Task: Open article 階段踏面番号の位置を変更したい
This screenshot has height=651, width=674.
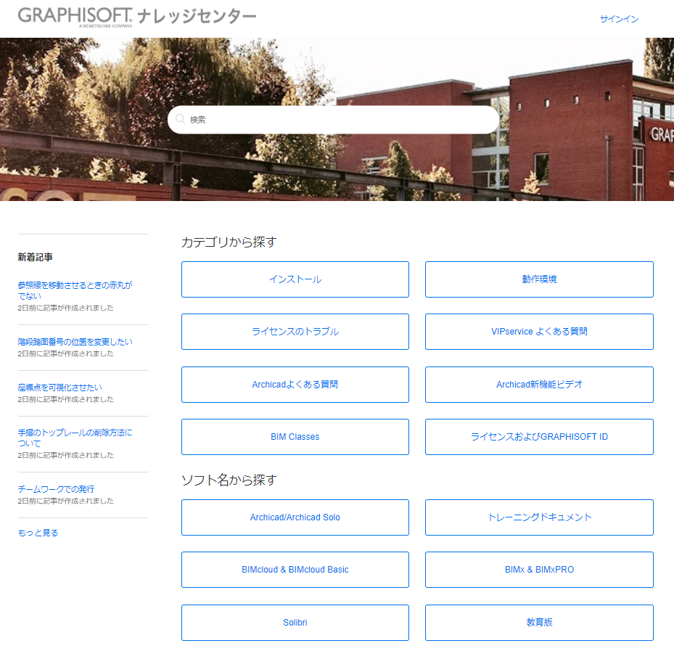Action: [x=75, y=342]
